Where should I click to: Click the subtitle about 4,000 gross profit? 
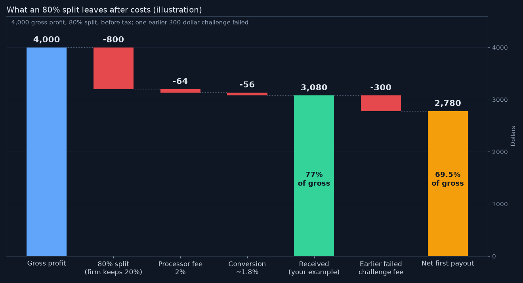pyautogui.click(x=130, y=23)
